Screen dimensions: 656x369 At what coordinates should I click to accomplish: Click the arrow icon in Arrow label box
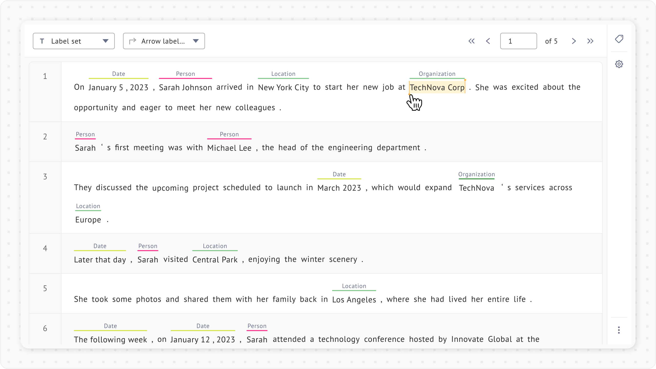tap(132, 41)
